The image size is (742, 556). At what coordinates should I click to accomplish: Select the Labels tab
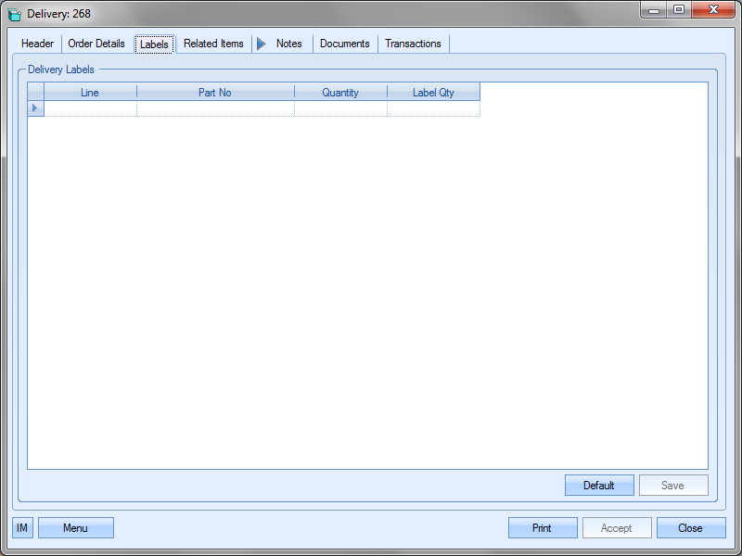pos(154,44)
